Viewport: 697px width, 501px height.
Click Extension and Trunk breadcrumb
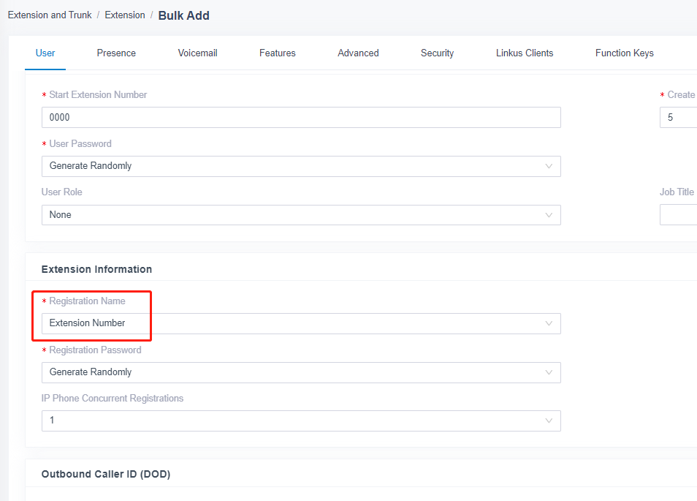click(50, 15)
